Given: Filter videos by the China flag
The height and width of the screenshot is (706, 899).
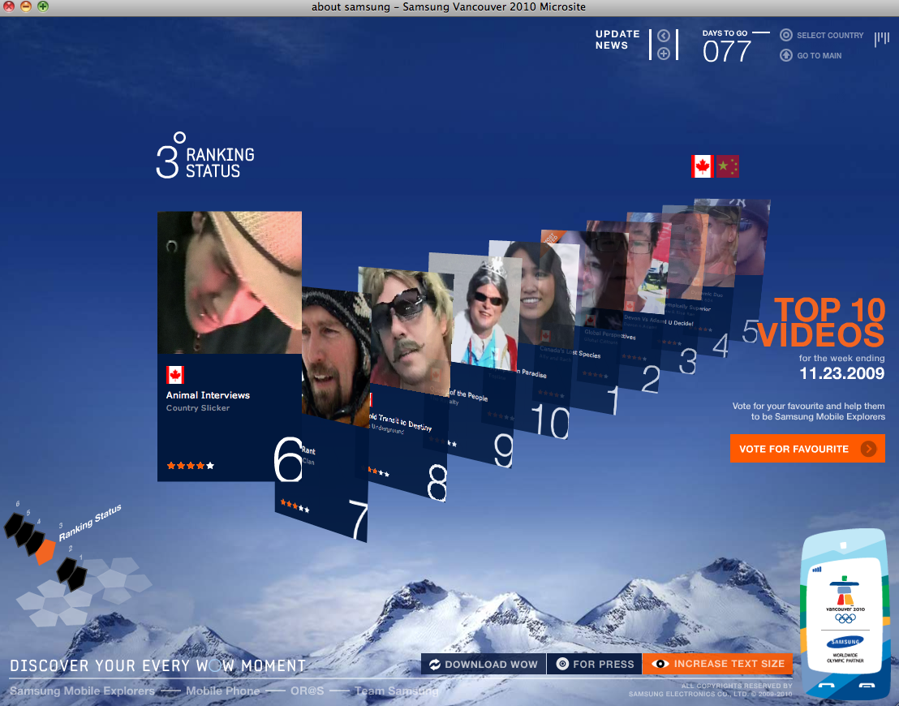Looking at the screenshot, I should [727, 166].
